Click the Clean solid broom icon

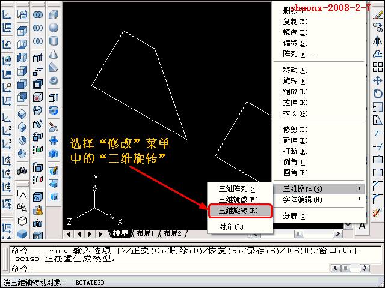(x=38, y=210)
